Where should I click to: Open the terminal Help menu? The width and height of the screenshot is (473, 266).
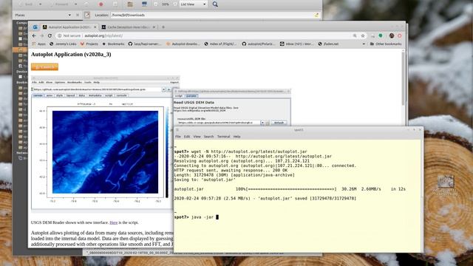click(236, 137)
